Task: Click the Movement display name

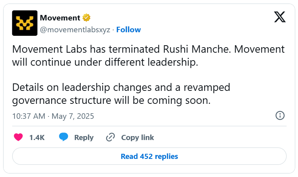Action: point(60,18)
